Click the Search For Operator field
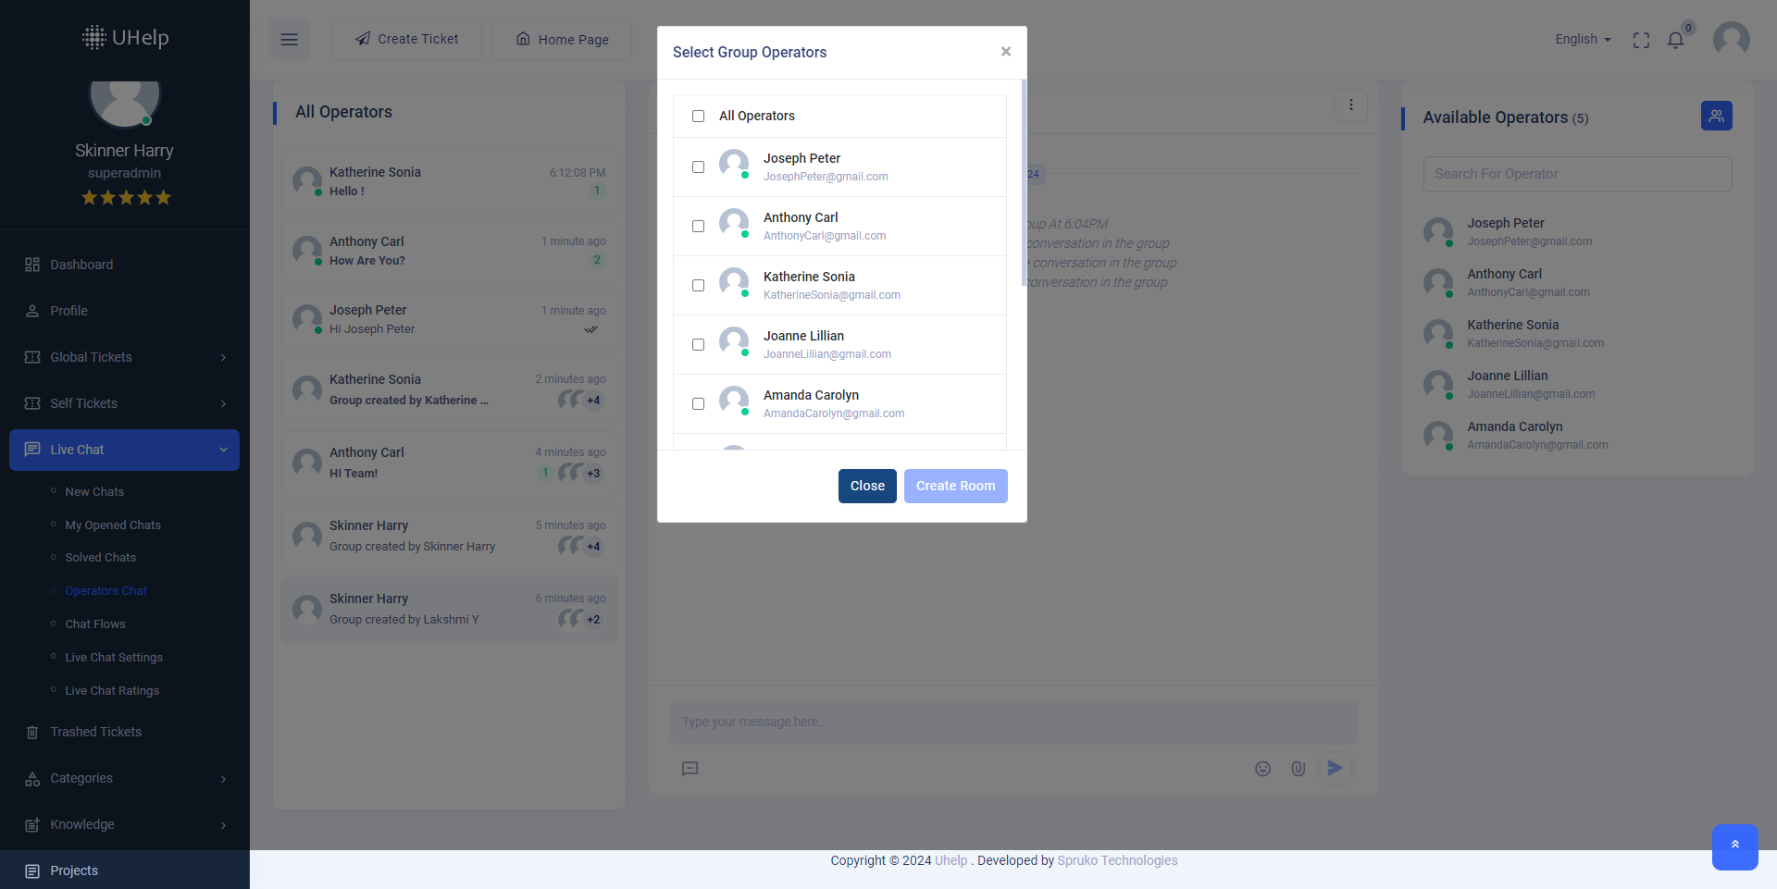The height and width of the screenshot is (889, 1777). click(x=1577, y=174)
